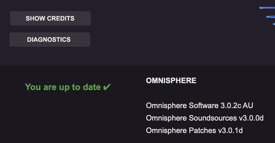Click the word 'Patches'
275x143 pixels.
[x=202, y=131]
